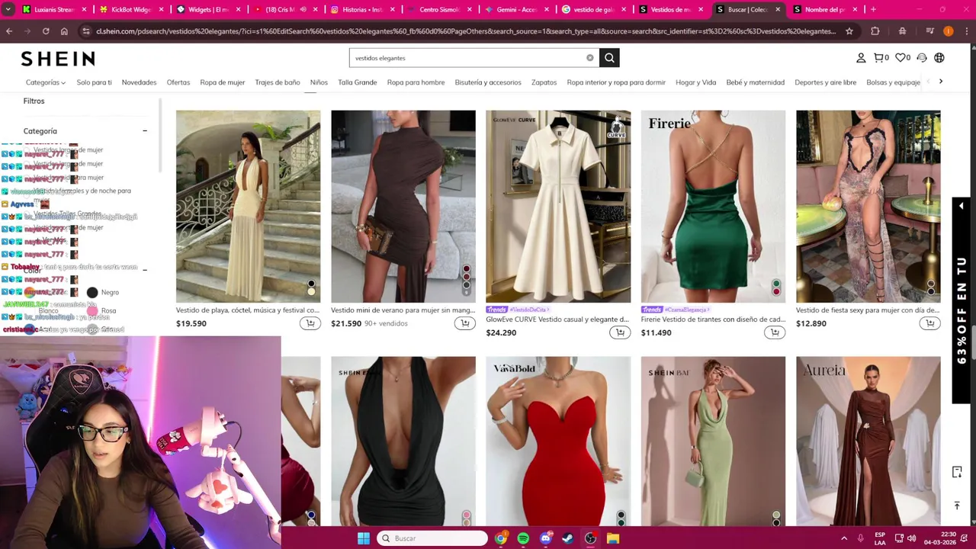Viewport: 976px width, 549px height.
Task: Switch to the KickBot Widgets browser tab
Action: click(x=130, y=9)
